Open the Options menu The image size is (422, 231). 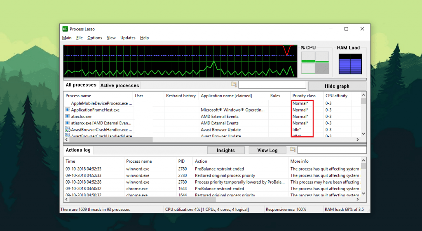pyautogui.click(x=95, y=37)
